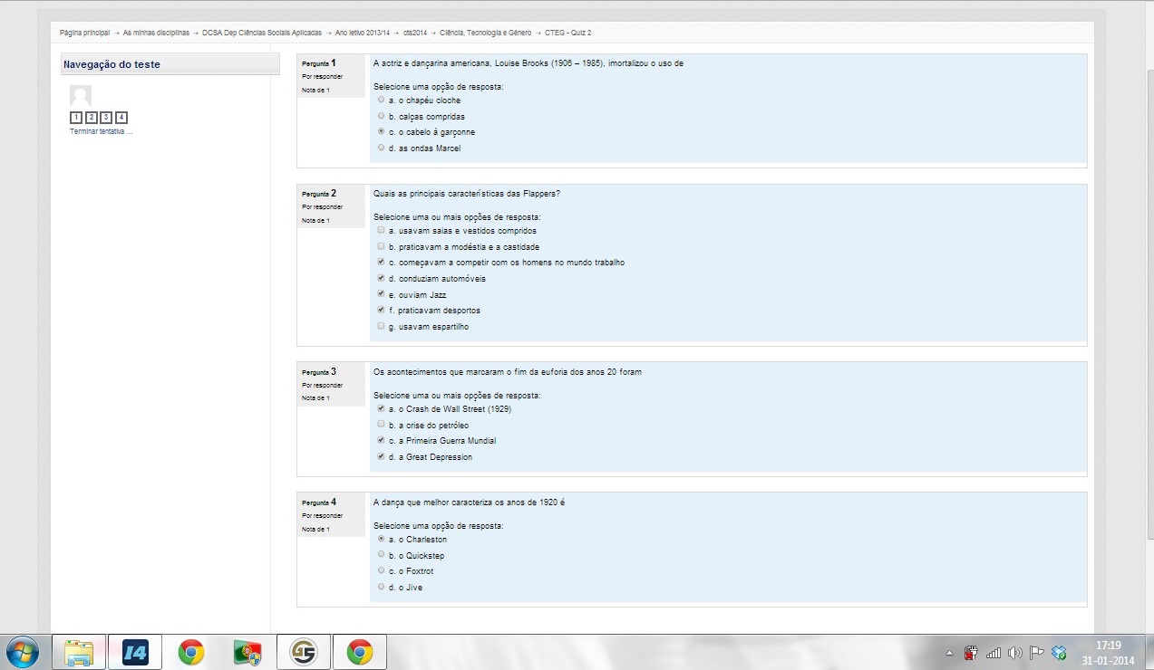The width and height of the screenshot is (1154, 670).
Task: Show hidden system tray icons arrow
Action: [949, 653]
